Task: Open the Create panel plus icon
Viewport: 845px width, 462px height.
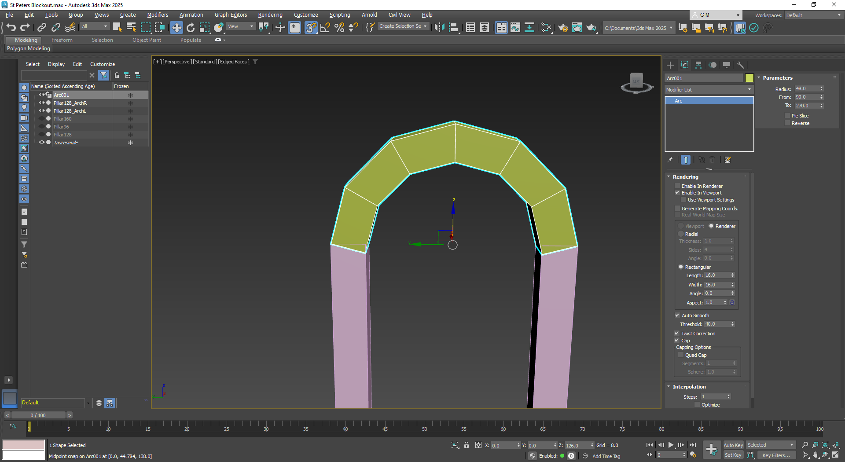Action: coord(670,65)
